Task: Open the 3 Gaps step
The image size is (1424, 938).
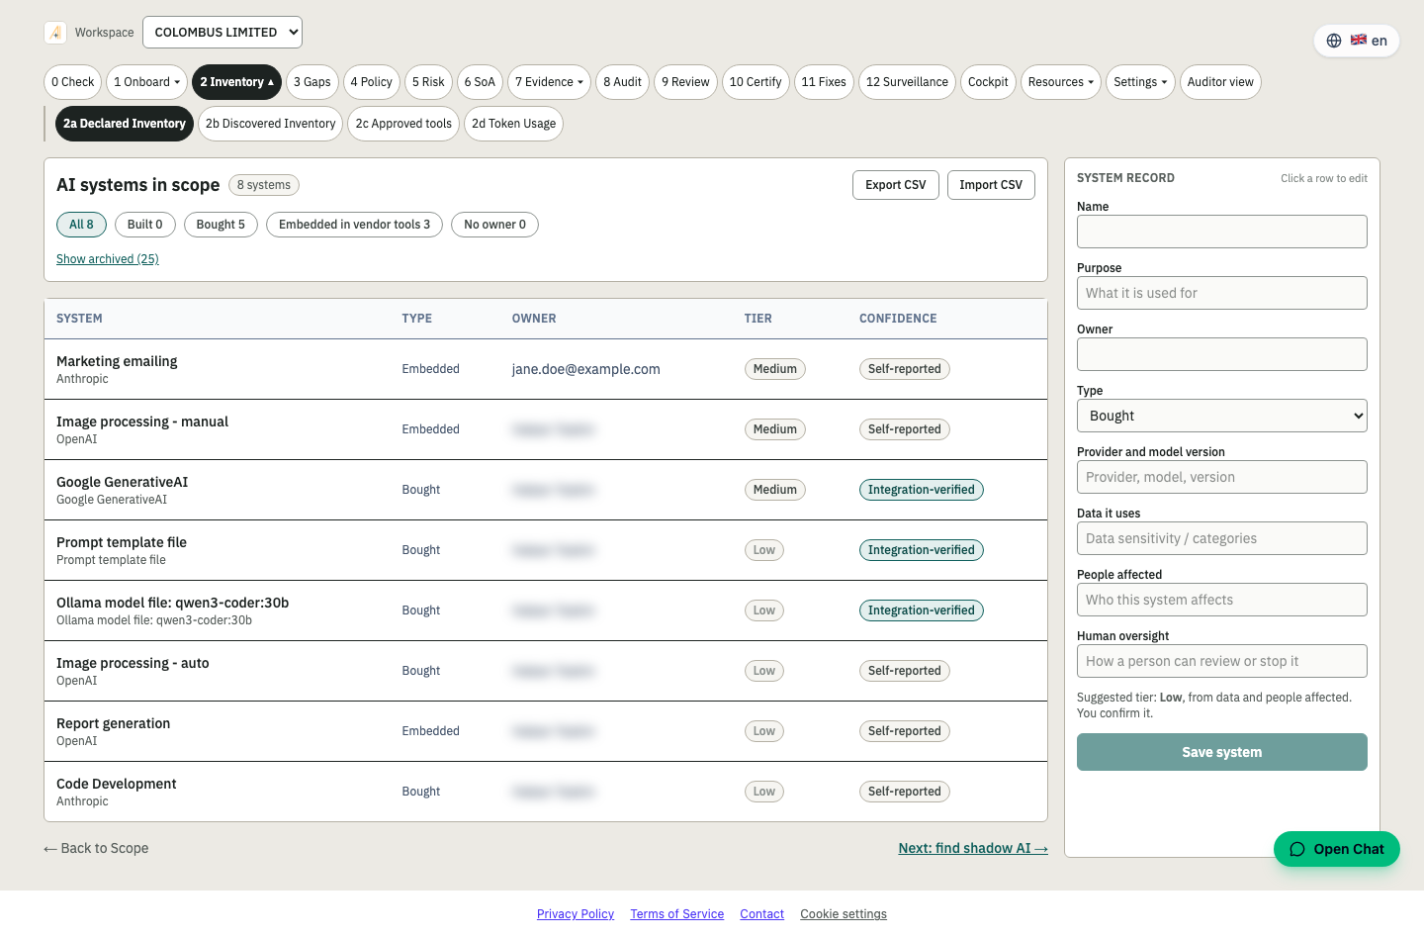Action: 312,82
